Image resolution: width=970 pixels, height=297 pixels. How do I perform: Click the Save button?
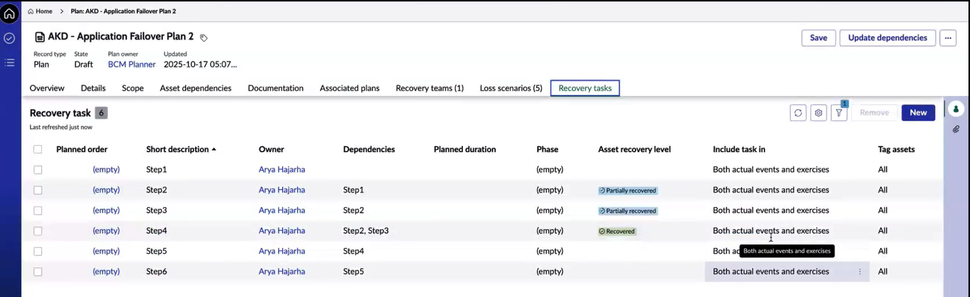point(819,38)
